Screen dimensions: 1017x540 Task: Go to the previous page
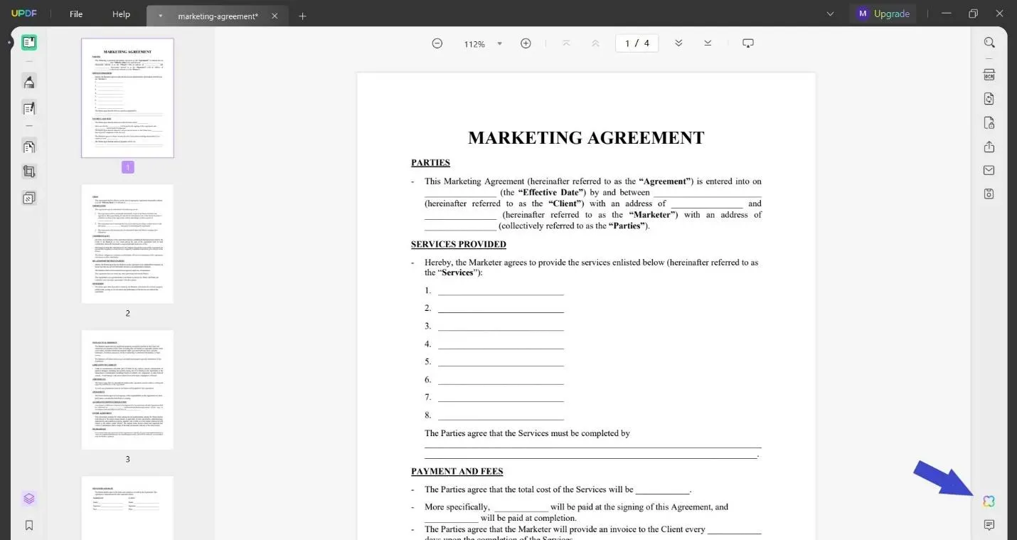click(595, 43)
